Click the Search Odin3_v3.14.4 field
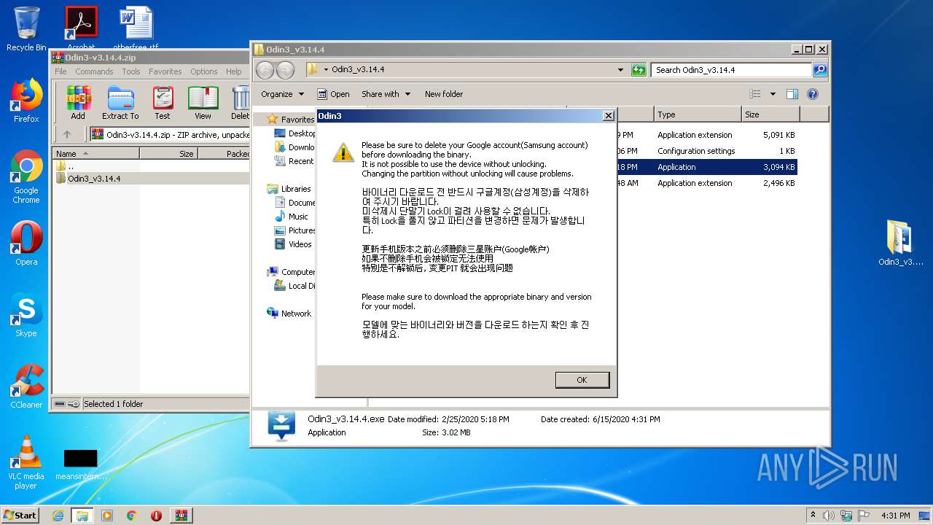The image size is (933, 525). click(x=731, y=70)
